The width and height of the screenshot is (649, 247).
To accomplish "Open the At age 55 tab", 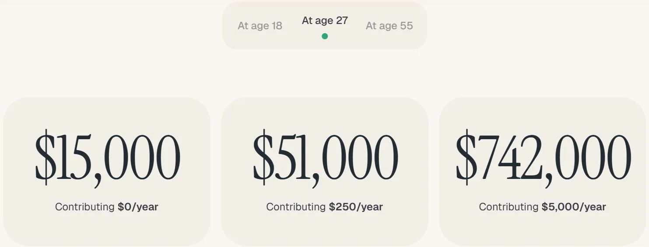I will [x=389, y=26].
